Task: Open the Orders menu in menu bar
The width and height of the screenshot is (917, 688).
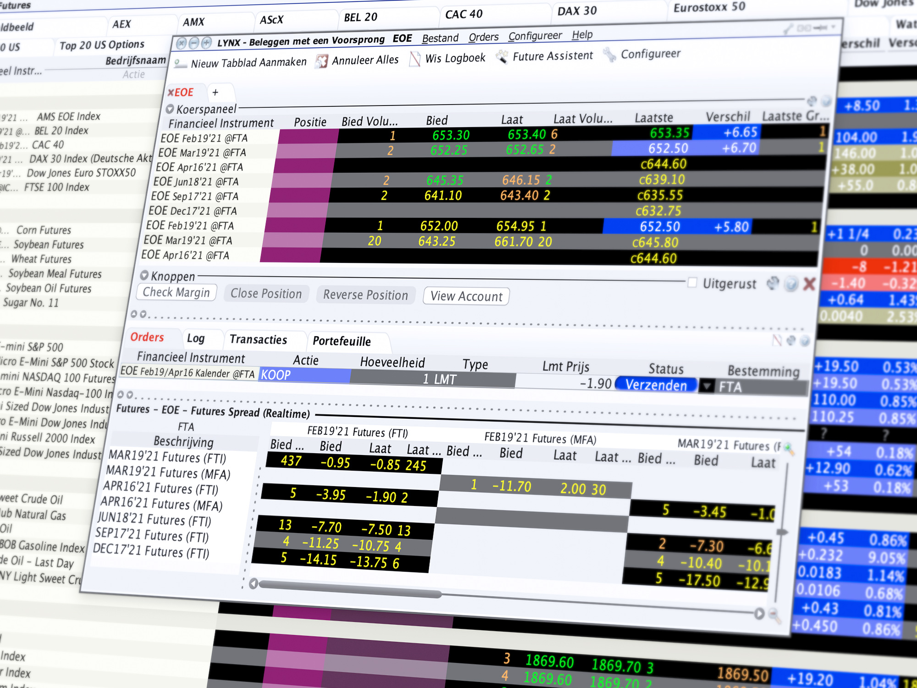Action: pyautogui.click(x=483, y=37)
